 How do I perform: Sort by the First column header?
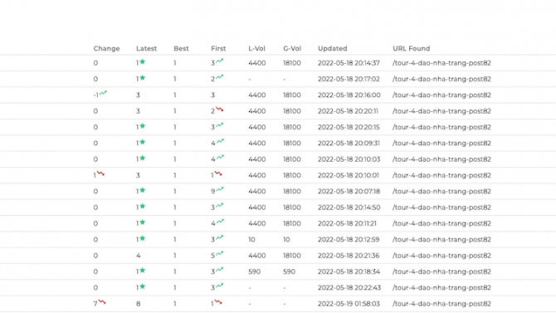pyautogui.click(x=218, y=48)
